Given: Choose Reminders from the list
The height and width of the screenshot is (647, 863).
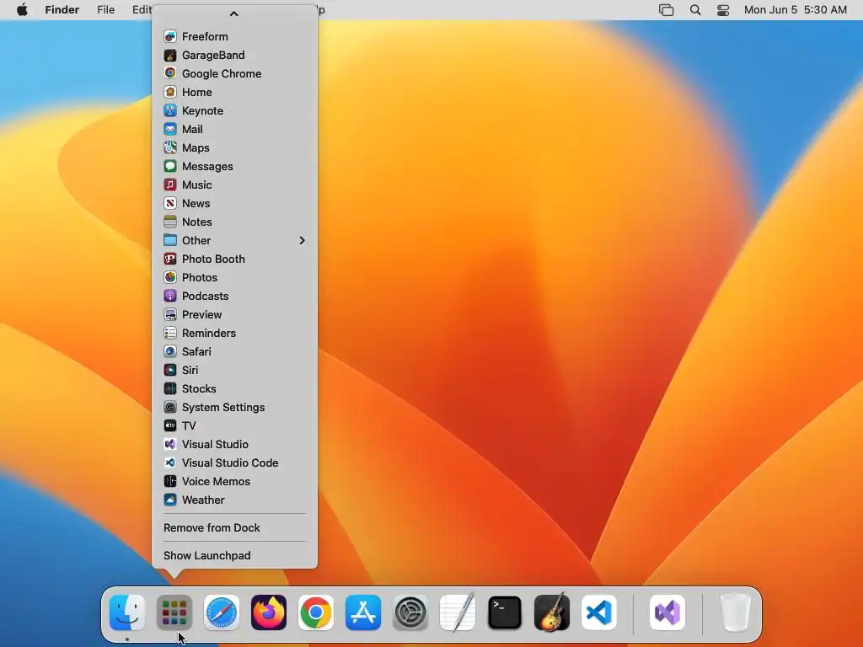Looking at the screenshot, I should (x=234, y=333).
